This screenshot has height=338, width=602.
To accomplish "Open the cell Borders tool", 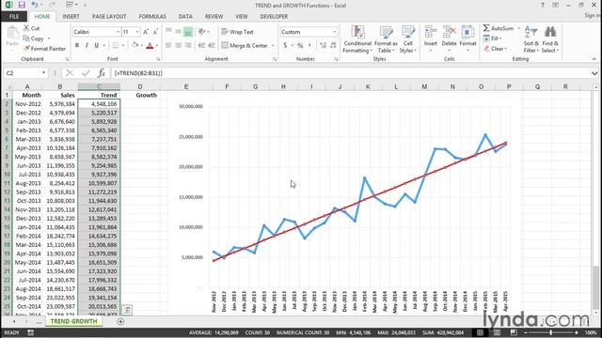I will tap(115, 45).
